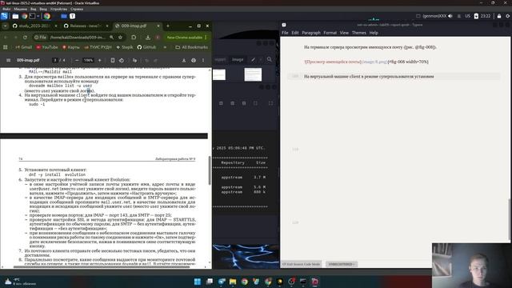Open the Stepik bookmark
512x288 pixels.
click(125, 47)
